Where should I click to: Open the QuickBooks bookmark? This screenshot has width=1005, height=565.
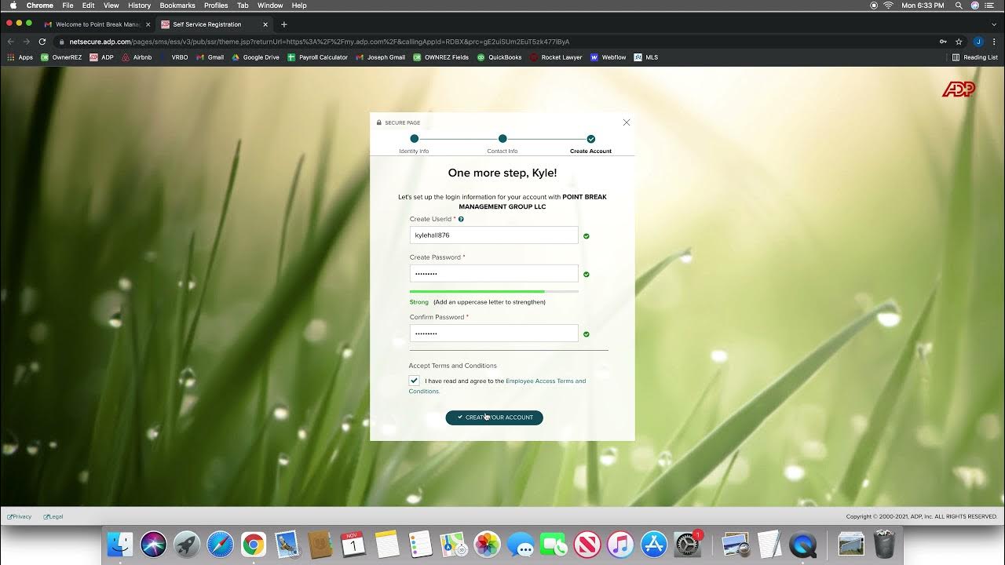pos(499,57)
